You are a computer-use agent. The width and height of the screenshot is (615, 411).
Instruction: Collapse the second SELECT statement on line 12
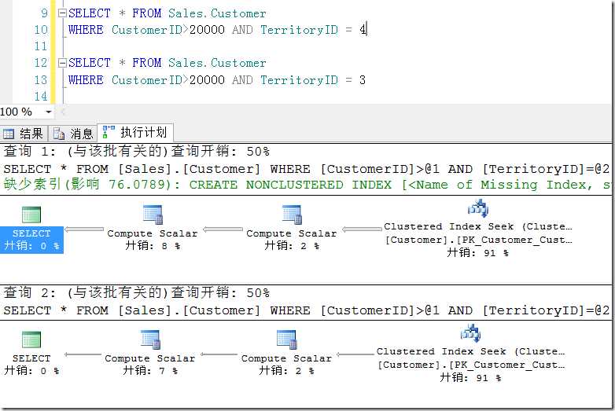coord(62,63)
